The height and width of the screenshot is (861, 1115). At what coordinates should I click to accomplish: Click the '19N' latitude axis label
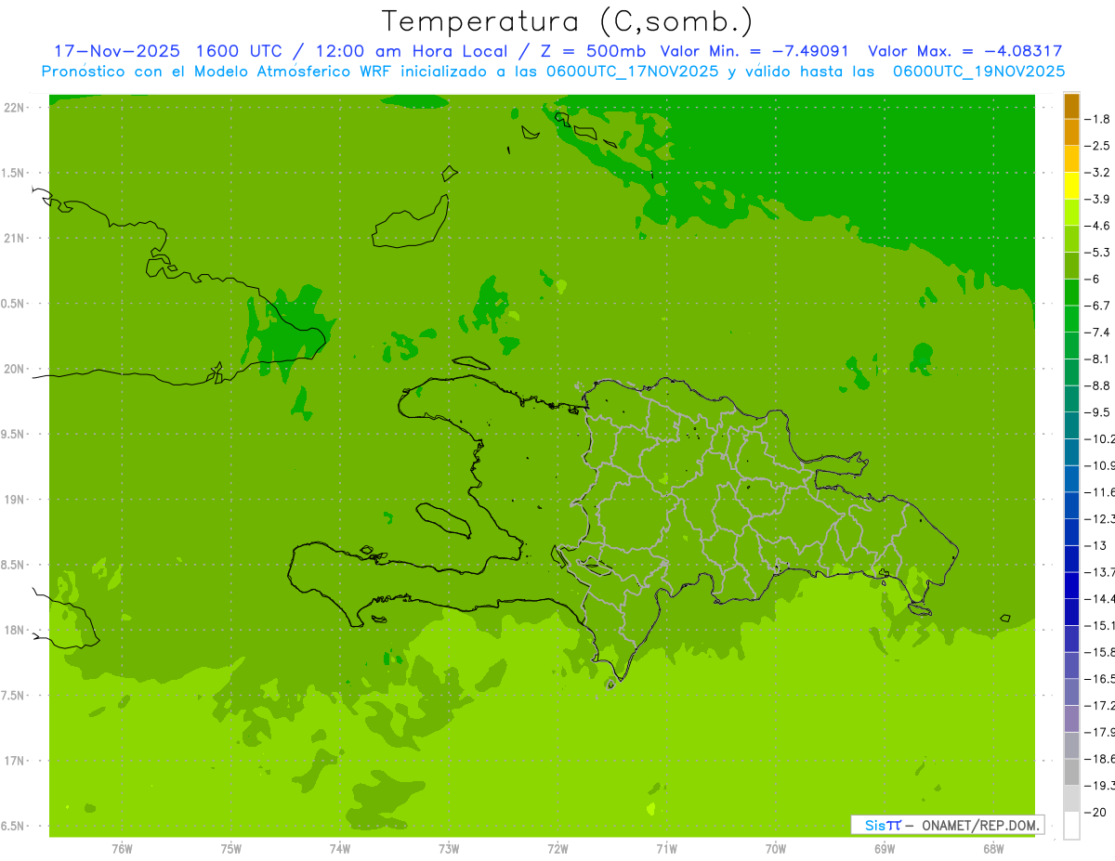14,500
